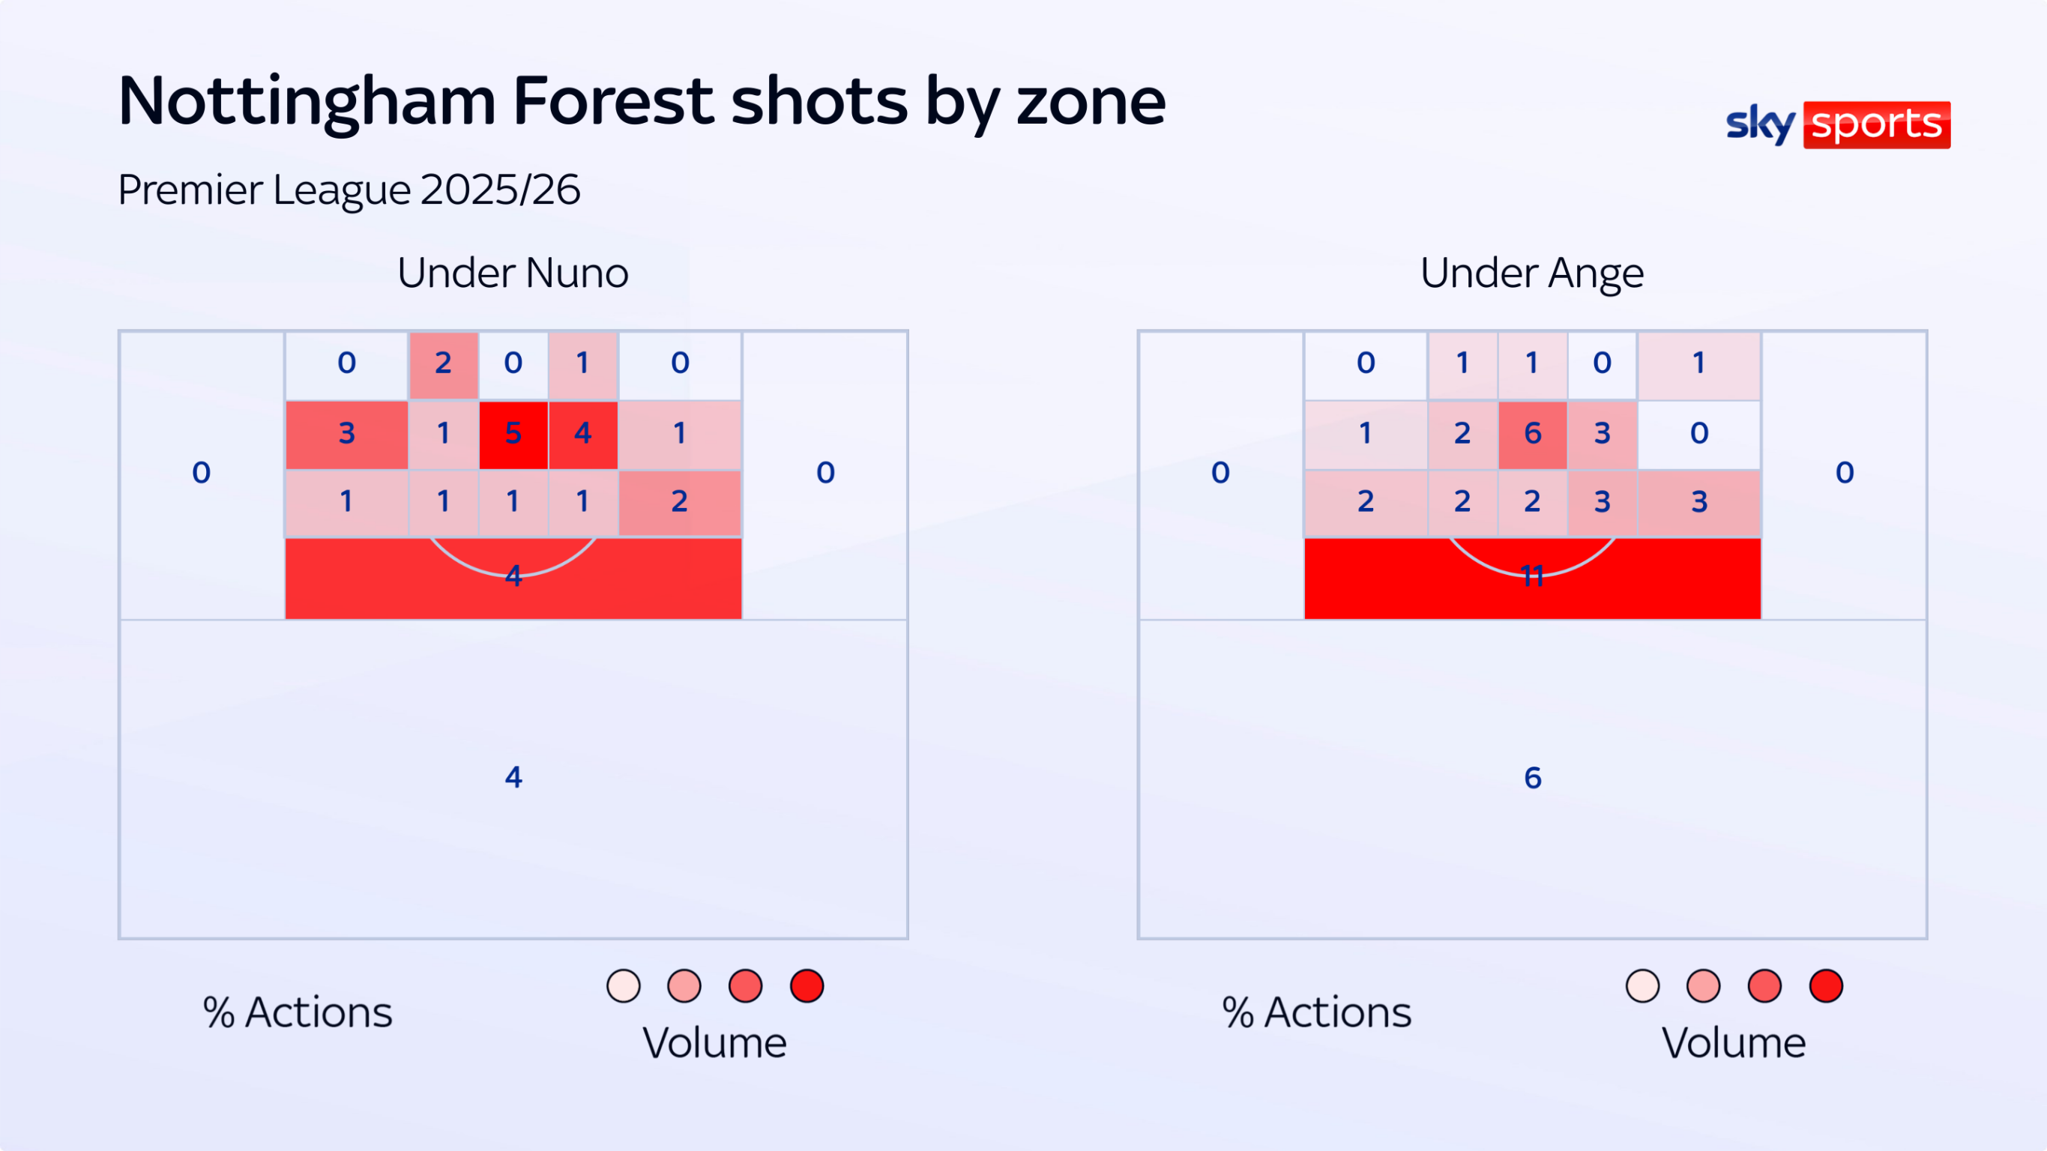
Task: Select the 3-shot zone in Nuno's chart
Action: 346,434
